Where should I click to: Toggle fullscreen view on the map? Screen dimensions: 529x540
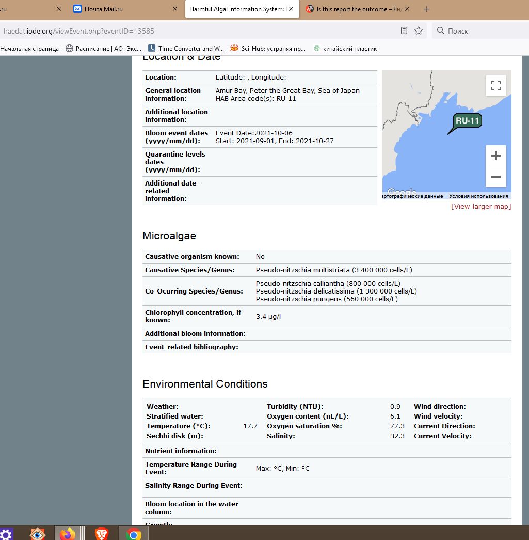495,86
